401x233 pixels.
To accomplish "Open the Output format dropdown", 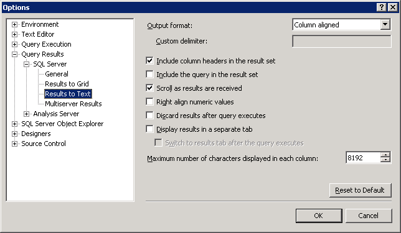I will tap(385, 25).
